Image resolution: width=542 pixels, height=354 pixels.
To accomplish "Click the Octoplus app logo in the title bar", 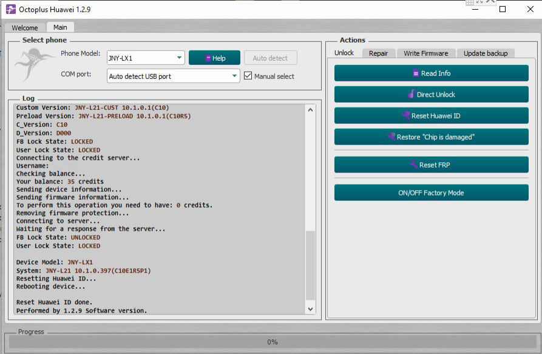I will tap(11, 9).
